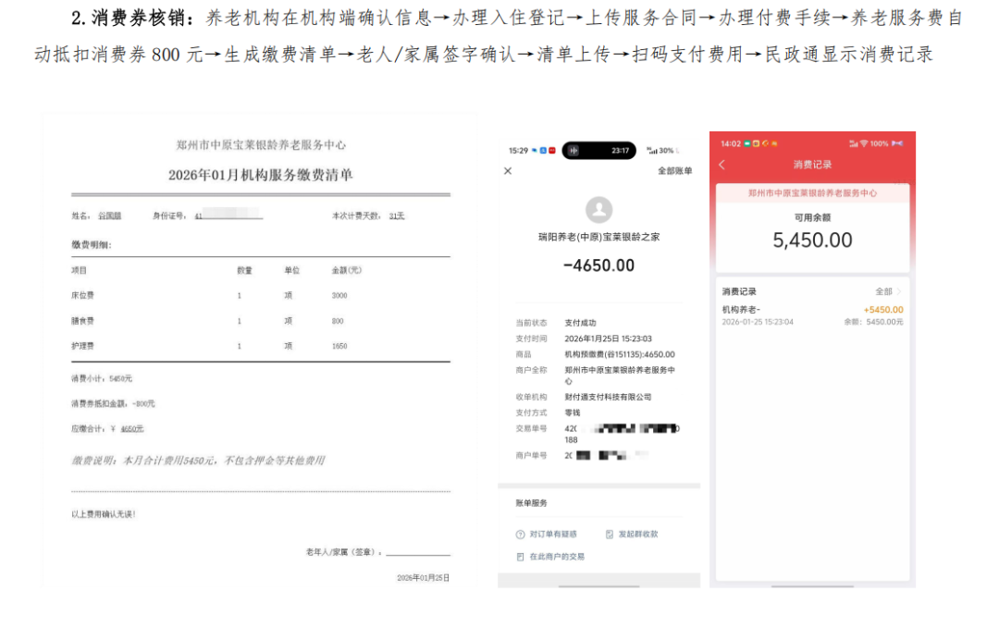Click 可用余额 label

click(x=812, y=217)
